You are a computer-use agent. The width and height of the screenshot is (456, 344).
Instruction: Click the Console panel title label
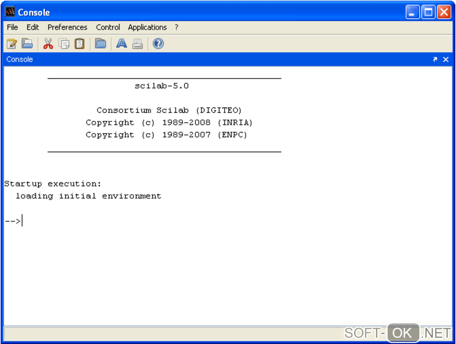click(20, 59)
